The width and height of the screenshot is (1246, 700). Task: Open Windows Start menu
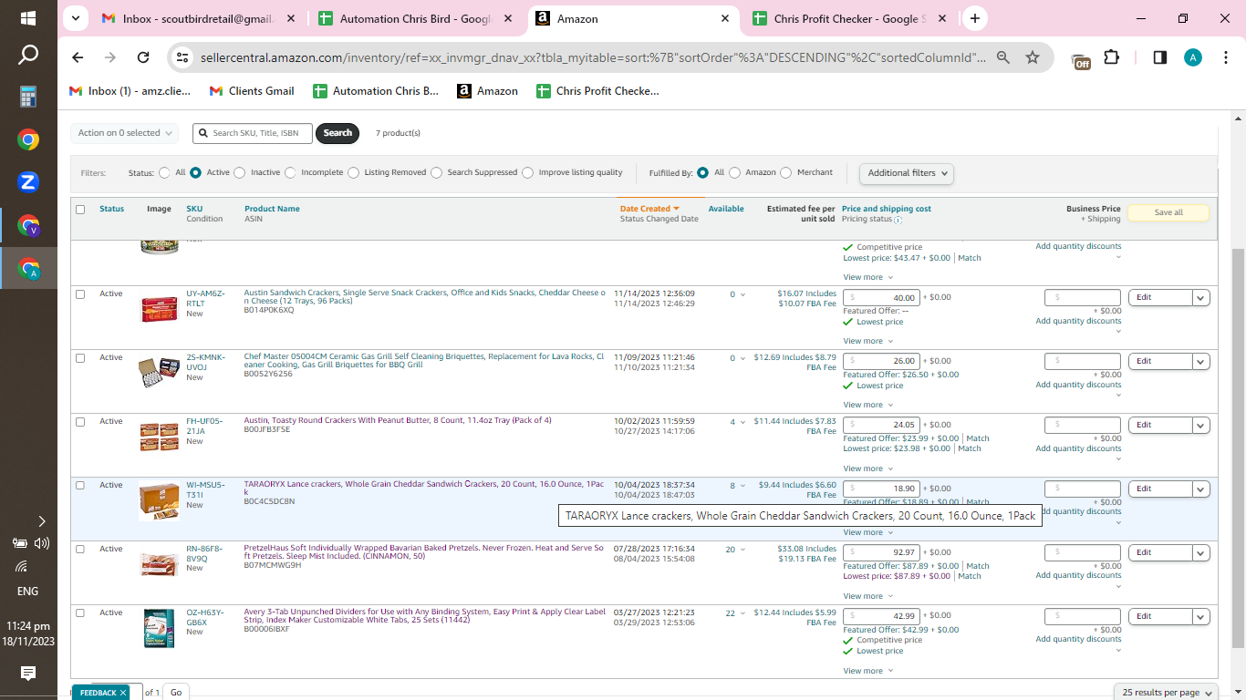[x=28, y=18]
